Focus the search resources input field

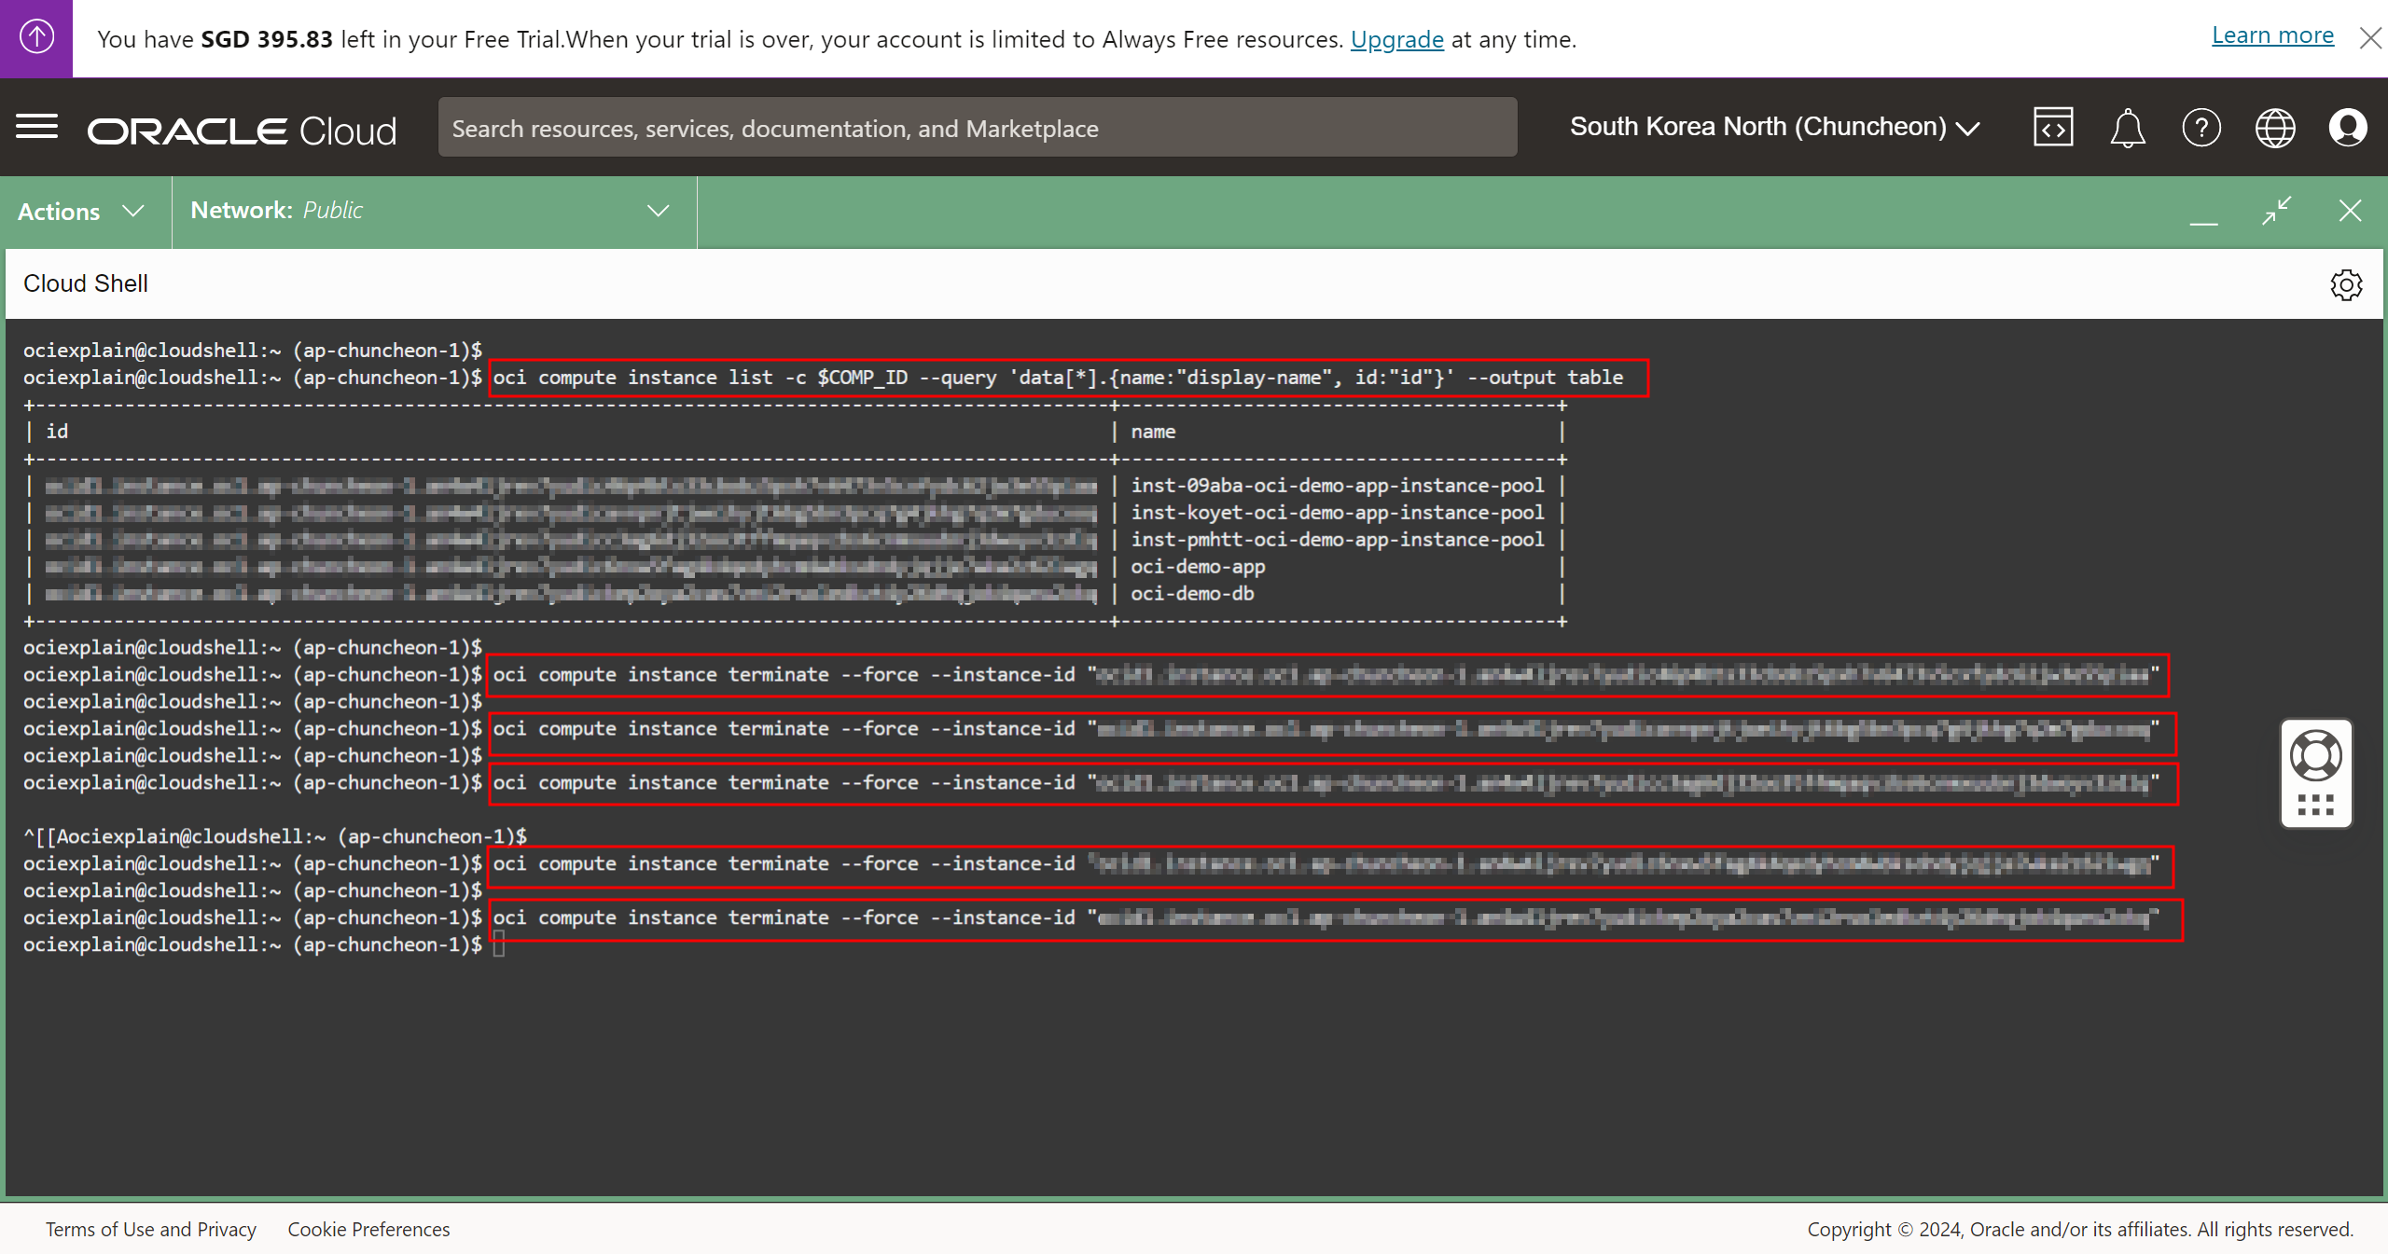(x=977, y=128)
